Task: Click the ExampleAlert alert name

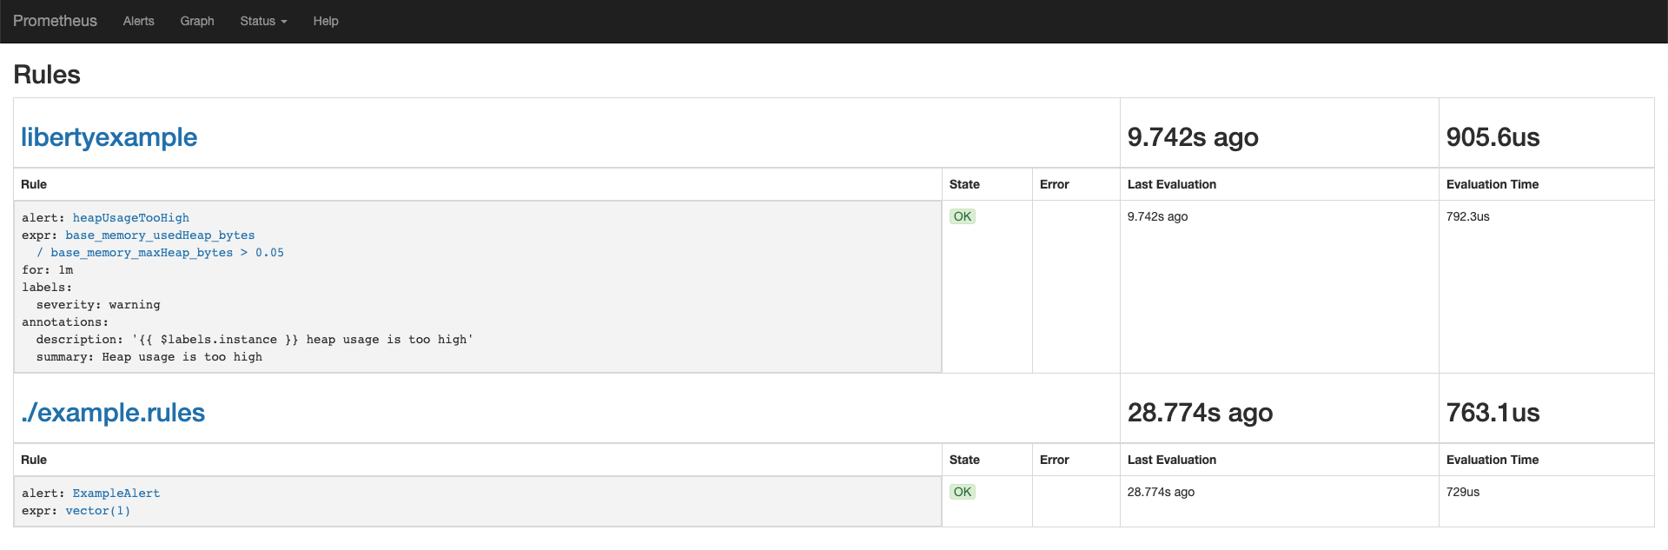Action: click(116, 494)
